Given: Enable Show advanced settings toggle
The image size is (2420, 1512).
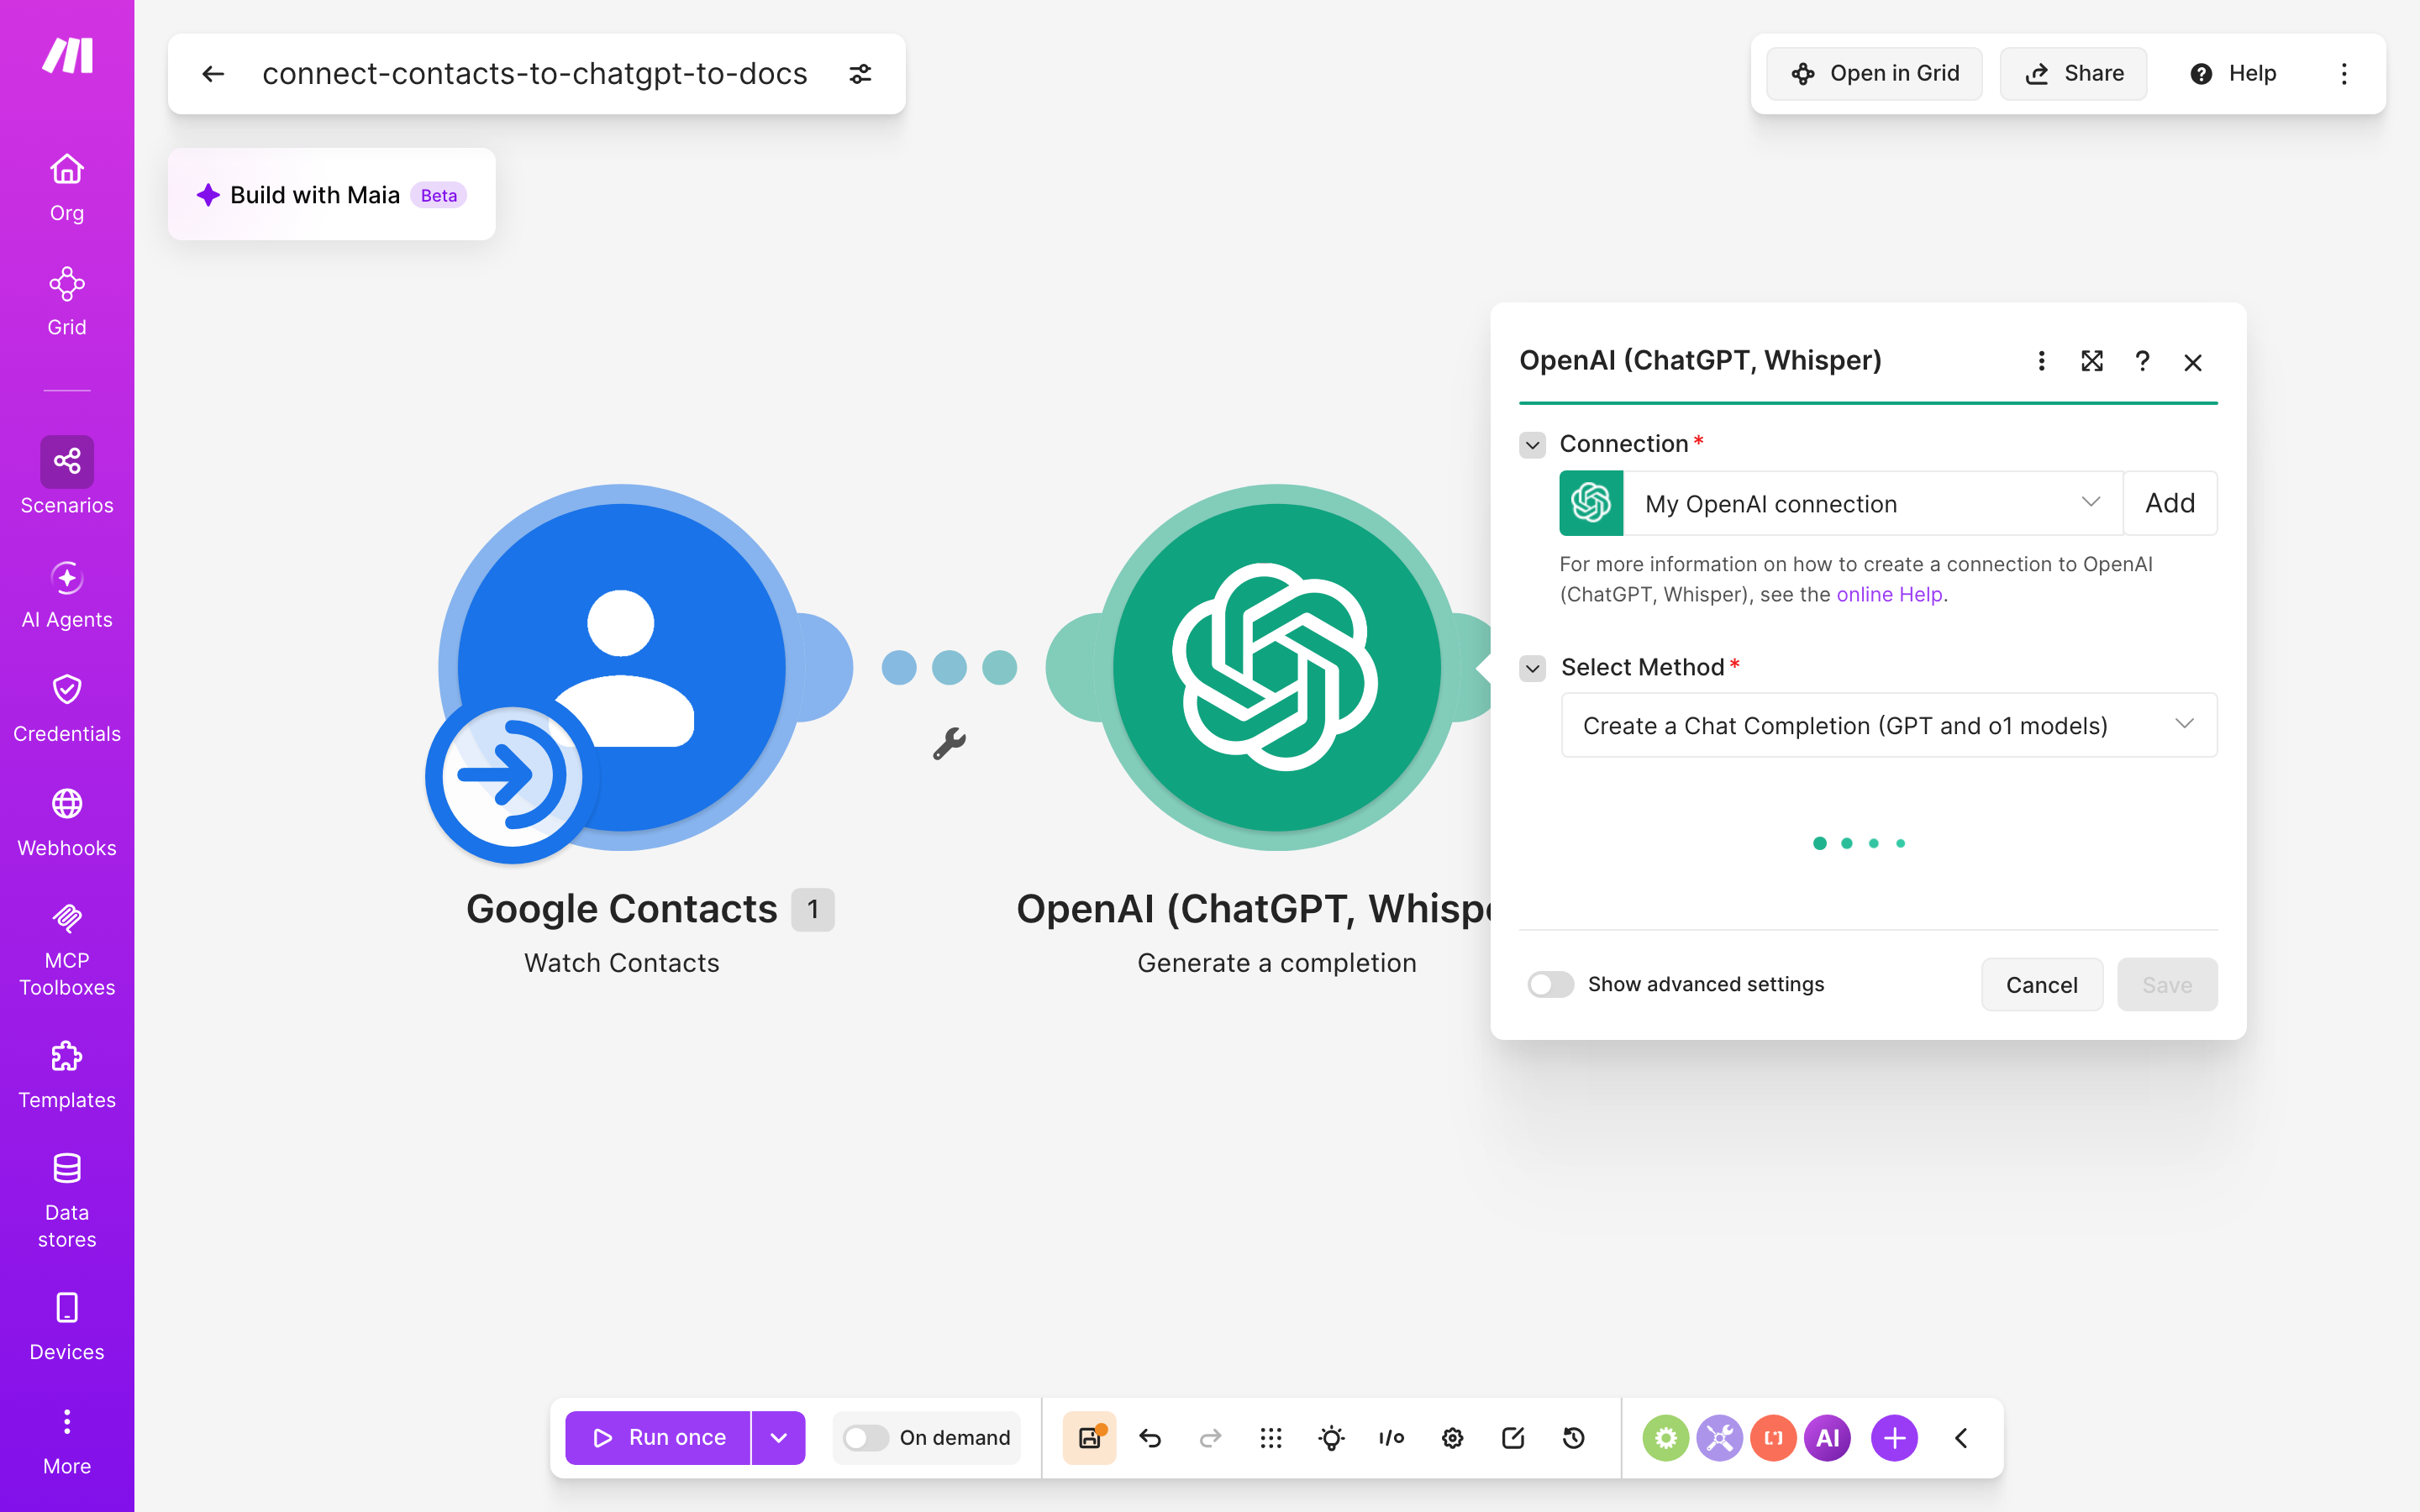Looking at the screenshot, I should [x=1550, y=984].
